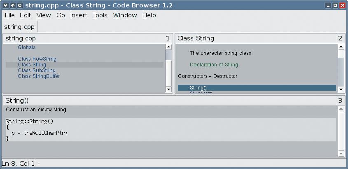Open the File menu
348x169 pixels.
click(x=10, y=15)
